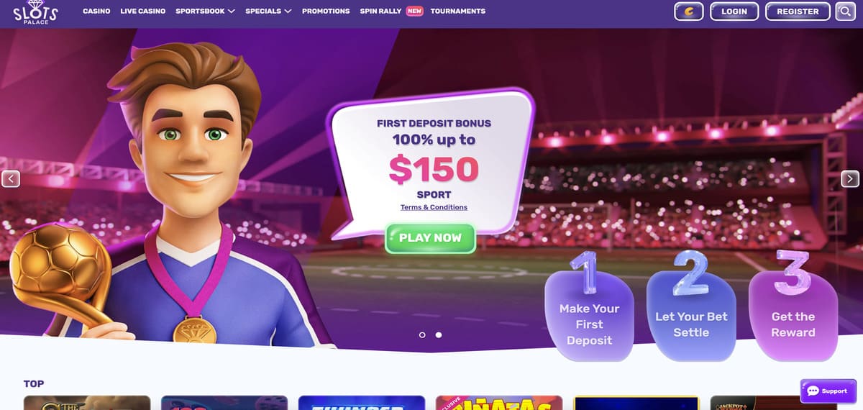Open the Register button

click(x=798, y=12)
